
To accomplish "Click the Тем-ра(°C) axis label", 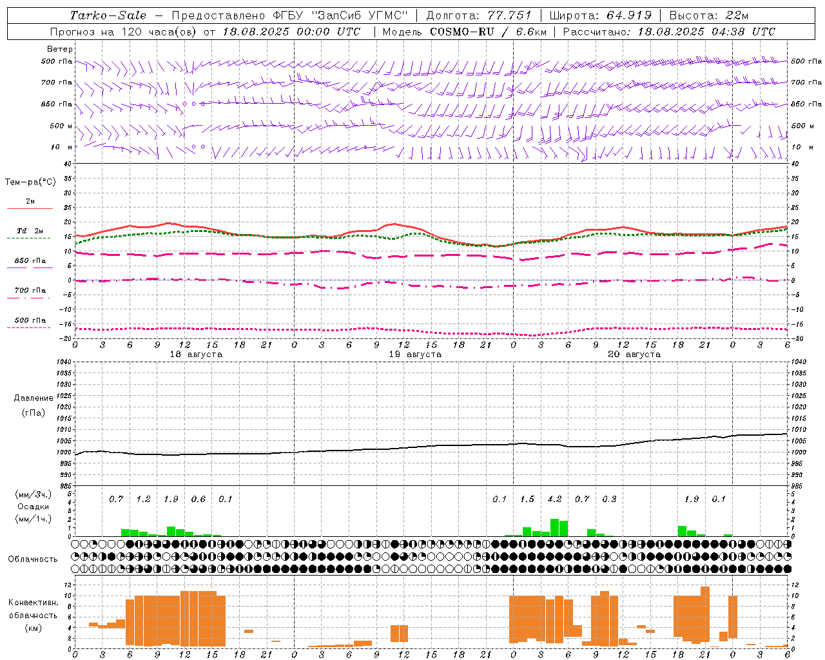I will 30,182.
